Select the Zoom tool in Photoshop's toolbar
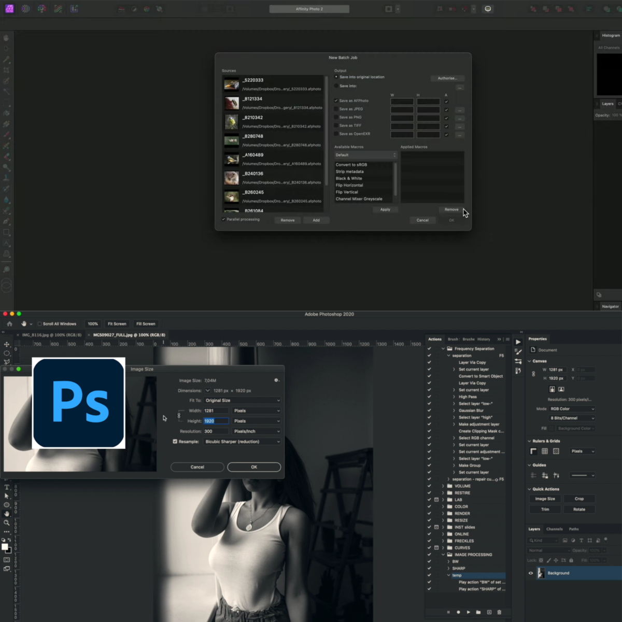The image size is (622, 622). click(7, 522)
